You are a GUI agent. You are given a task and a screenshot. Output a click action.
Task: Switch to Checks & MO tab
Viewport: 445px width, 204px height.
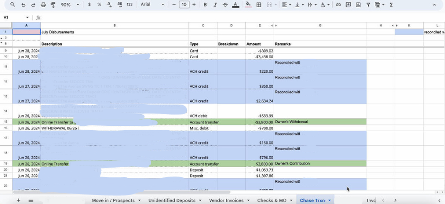[272, 200]
